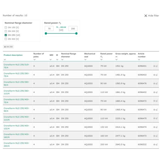Open the Article number column chevron
The image size is (162, 162).
pos(139,60)
